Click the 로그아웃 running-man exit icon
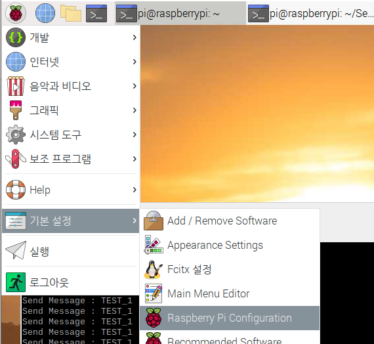This screenshot has height=344, width=374. [16, 282]
